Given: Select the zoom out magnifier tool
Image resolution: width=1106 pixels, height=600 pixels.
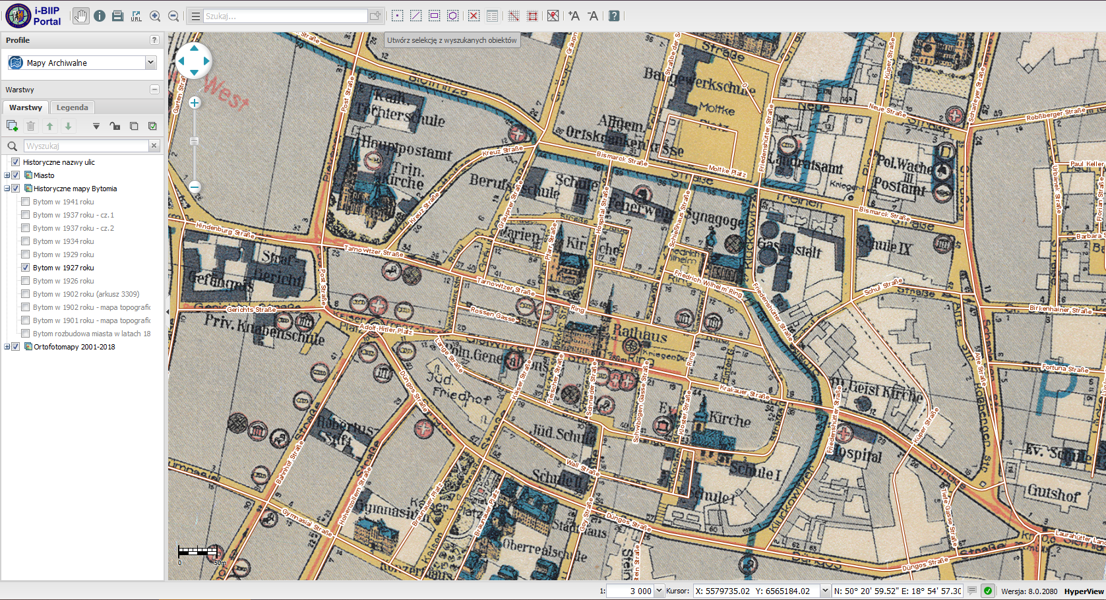Looking at the screenshot, I should point(173,16).
